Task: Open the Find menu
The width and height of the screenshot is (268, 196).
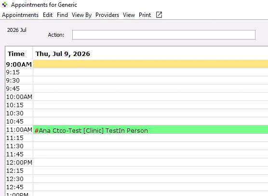Action: tap(62, 15)
